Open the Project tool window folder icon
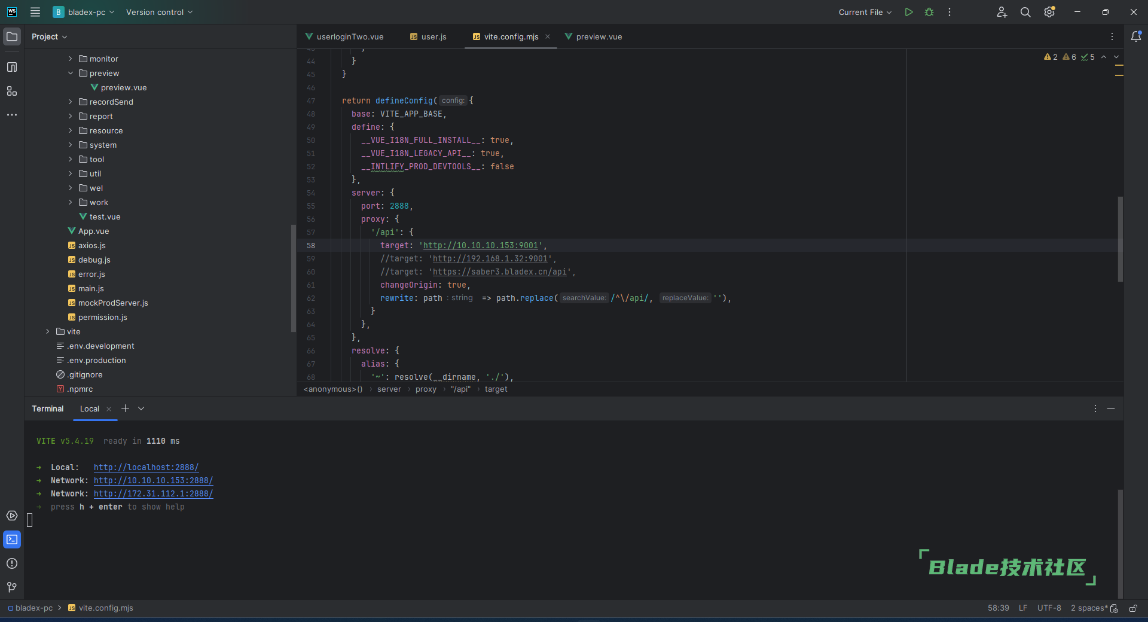 pyautogui.click(x=12, y=36)
